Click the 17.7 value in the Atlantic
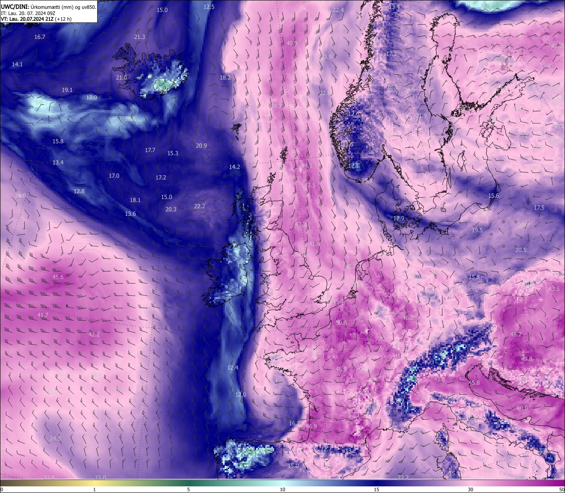565x493 pixels. (x=150, y=150)
